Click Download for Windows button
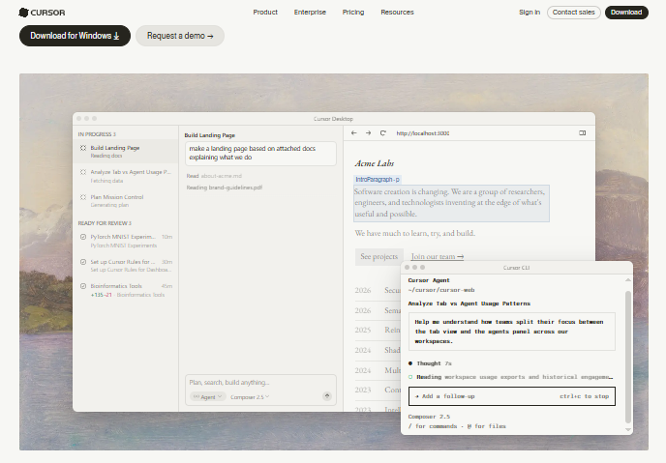 75,36
